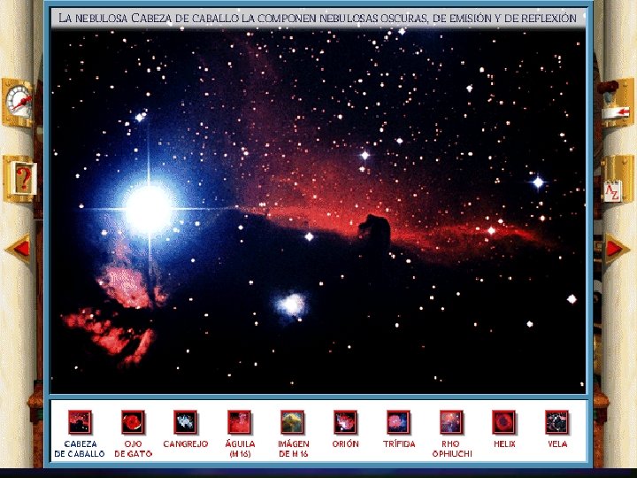The image size is (637, 478).
Task: Open the Imágen de M16 thumbnail
Action: [293, 422]
